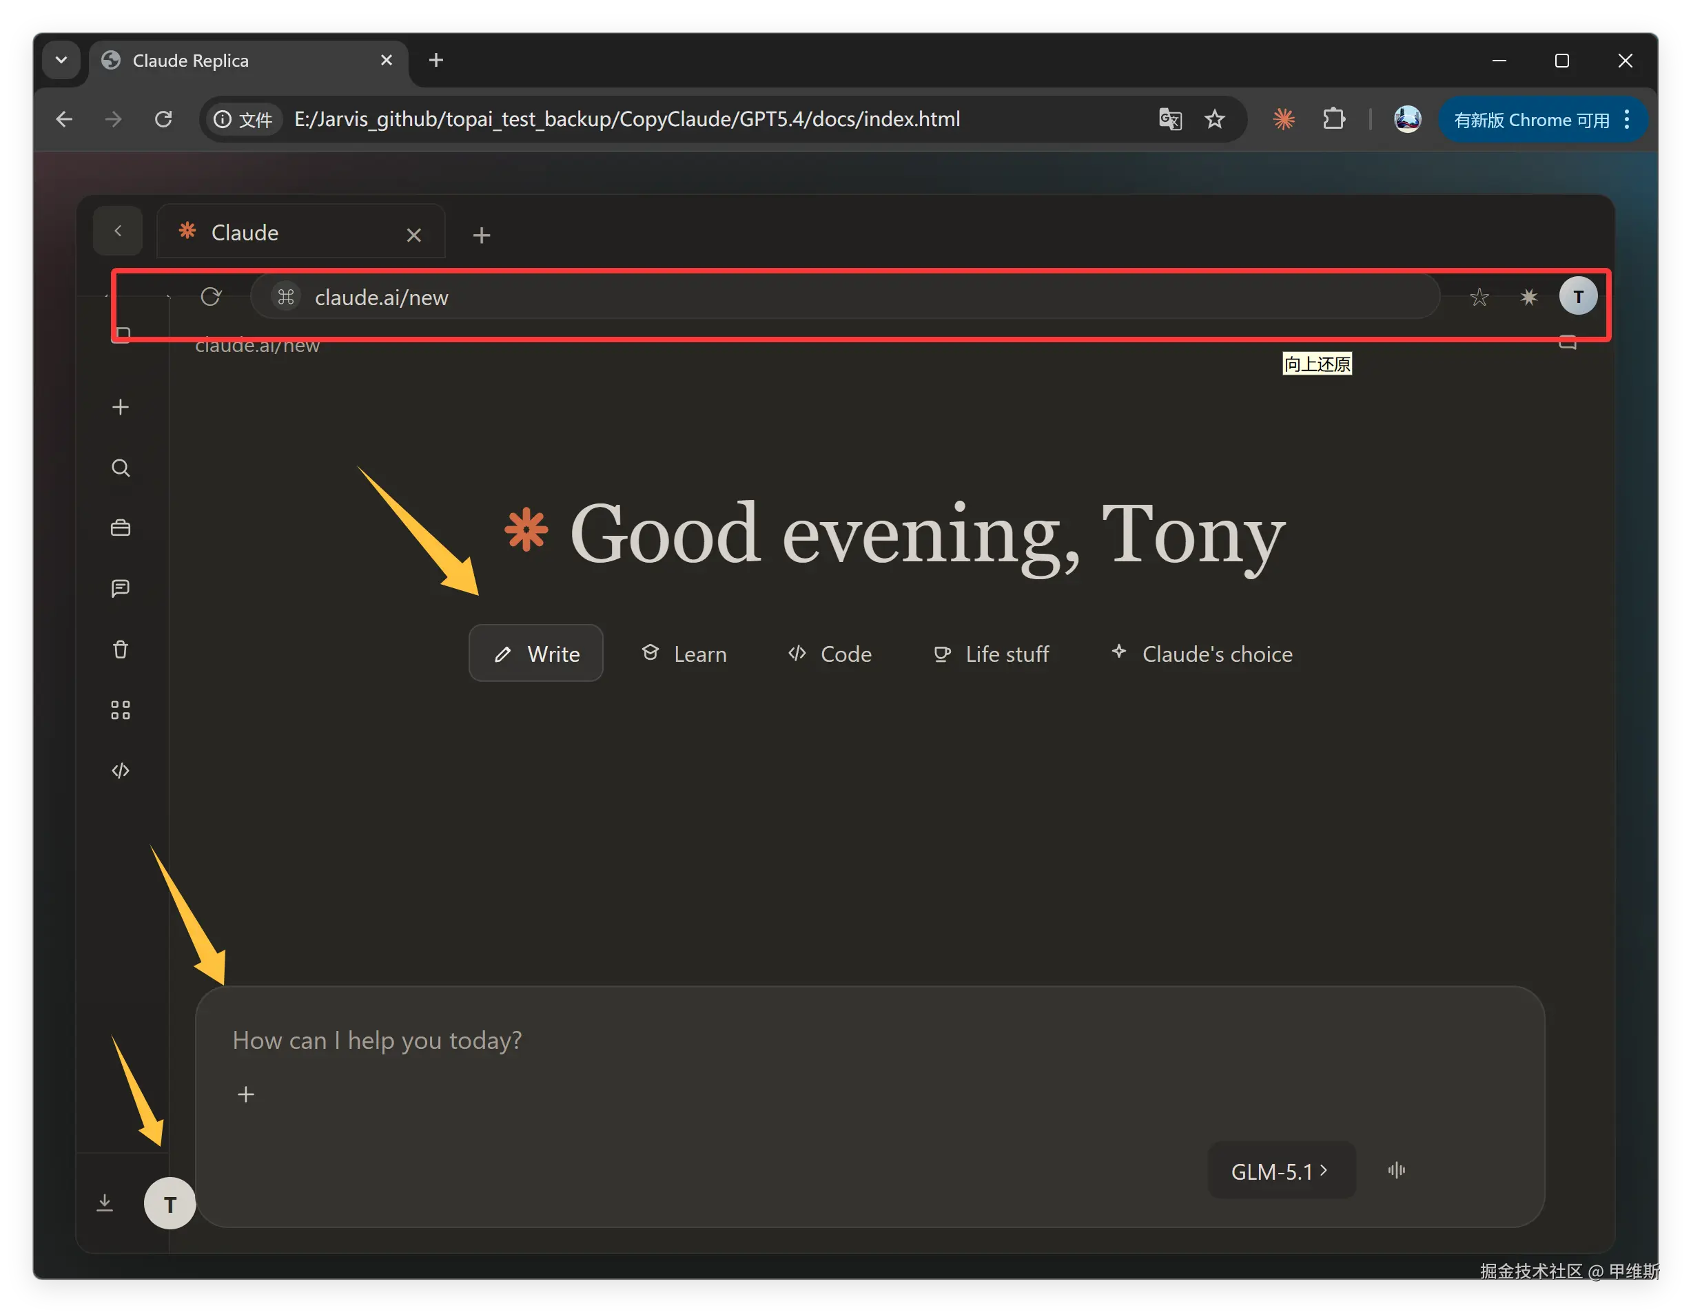Click the download icon at sidebar bottom

pos(105,1203)
